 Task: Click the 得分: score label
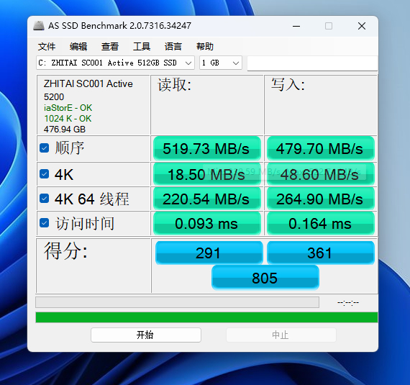(65, 250)
